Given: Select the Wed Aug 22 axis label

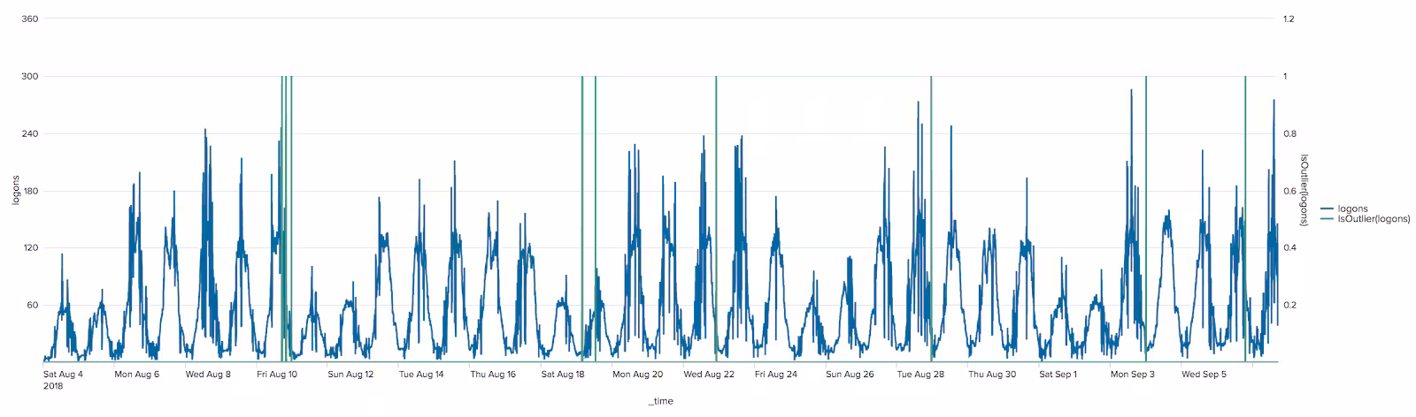Looking at the screenshot, I should pos(709,375).
